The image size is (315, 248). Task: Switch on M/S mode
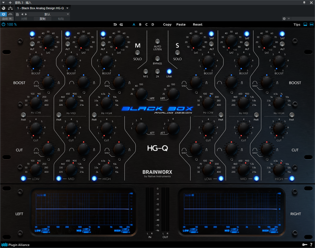[145, 71]
